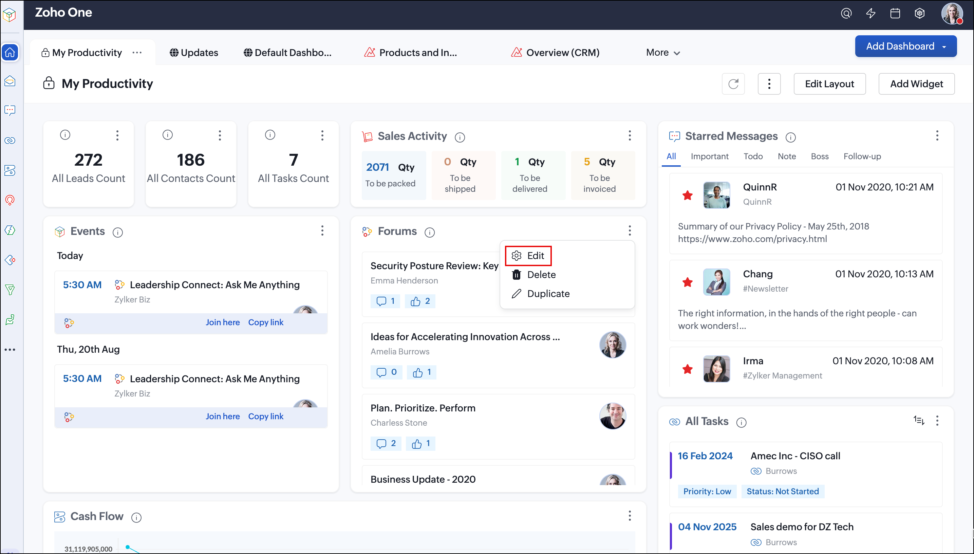Screen dimensions: 974x554
Task: Click Join here for Thu, 20th Aug event
Action: click(x=223, y=416)
